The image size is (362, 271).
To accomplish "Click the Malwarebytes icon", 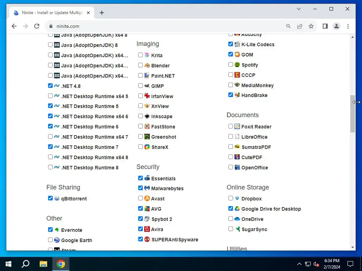I will pyautogui.click(x=147, y=188).
